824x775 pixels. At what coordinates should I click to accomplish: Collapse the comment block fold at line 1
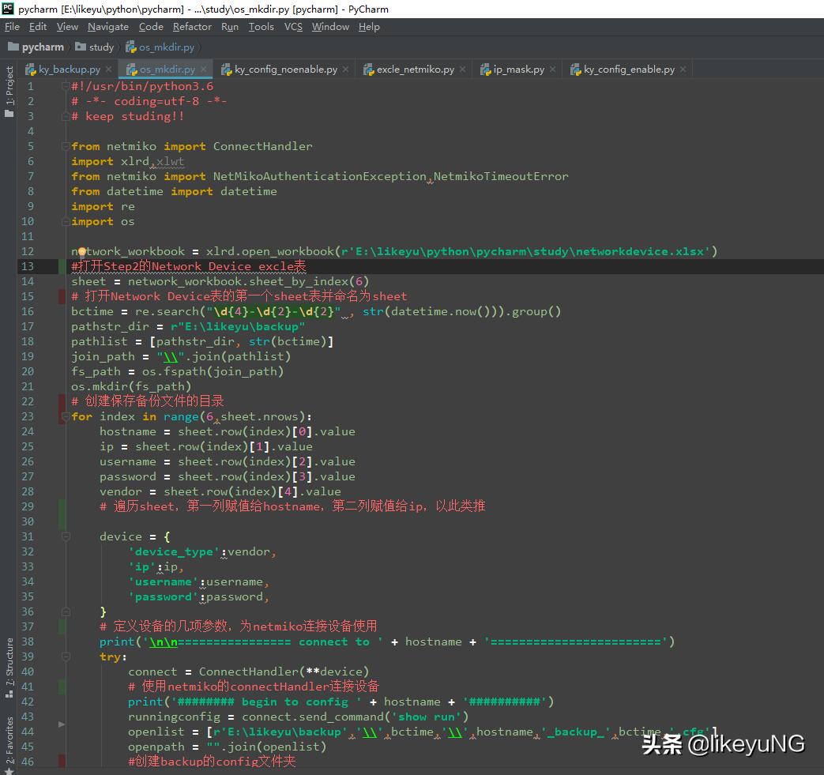point(66,86)
